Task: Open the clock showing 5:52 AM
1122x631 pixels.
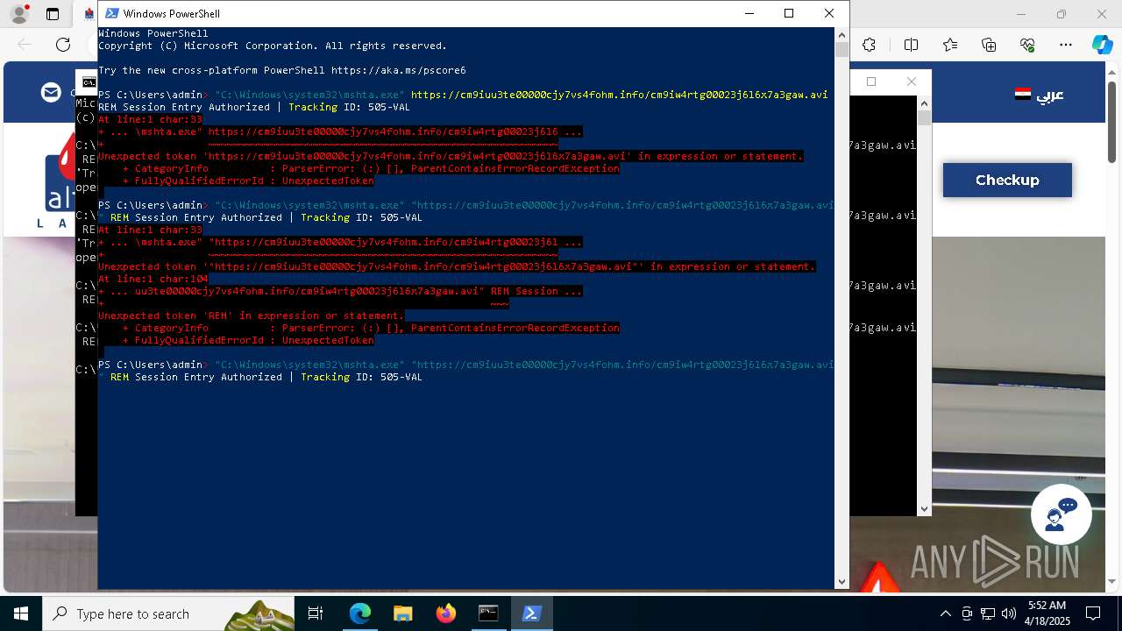Action: 1047,613
